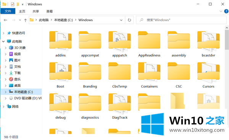Expand the 本地磁盘 (C:) node
229x140 pixels.
pos(6,92)
